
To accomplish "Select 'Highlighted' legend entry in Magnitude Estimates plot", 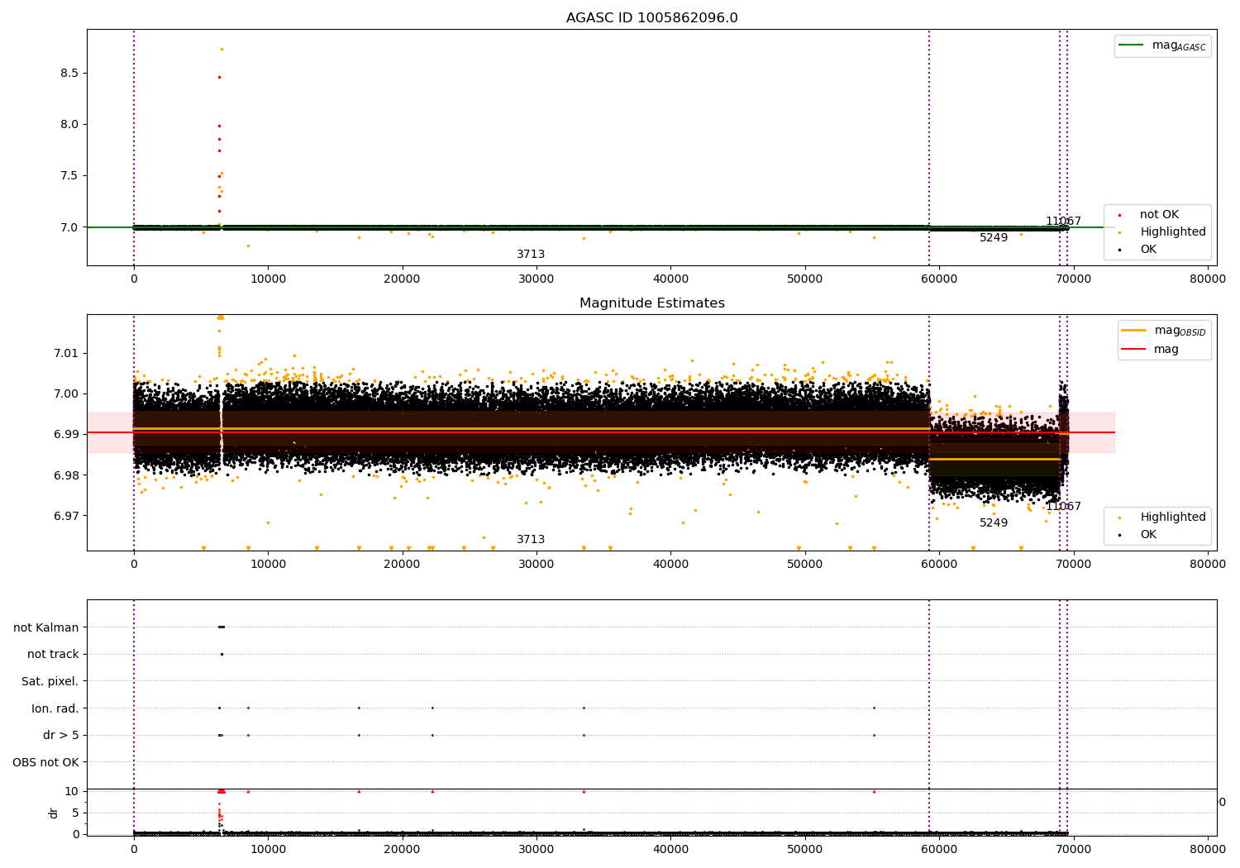I will (x=1172, y=517).
